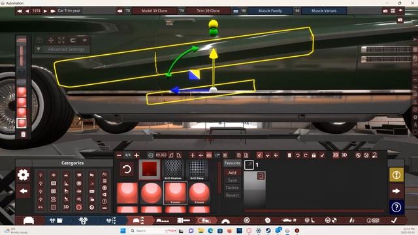The height and width of the screenshot is (235, 418).
Task: Select the headlight bulb category icon
Action: pyautogui.click(x=40, y=175)
